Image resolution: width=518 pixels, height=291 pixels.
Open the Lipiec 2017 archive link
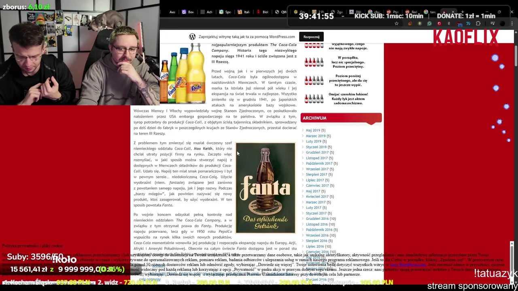[x=315, y=180]
